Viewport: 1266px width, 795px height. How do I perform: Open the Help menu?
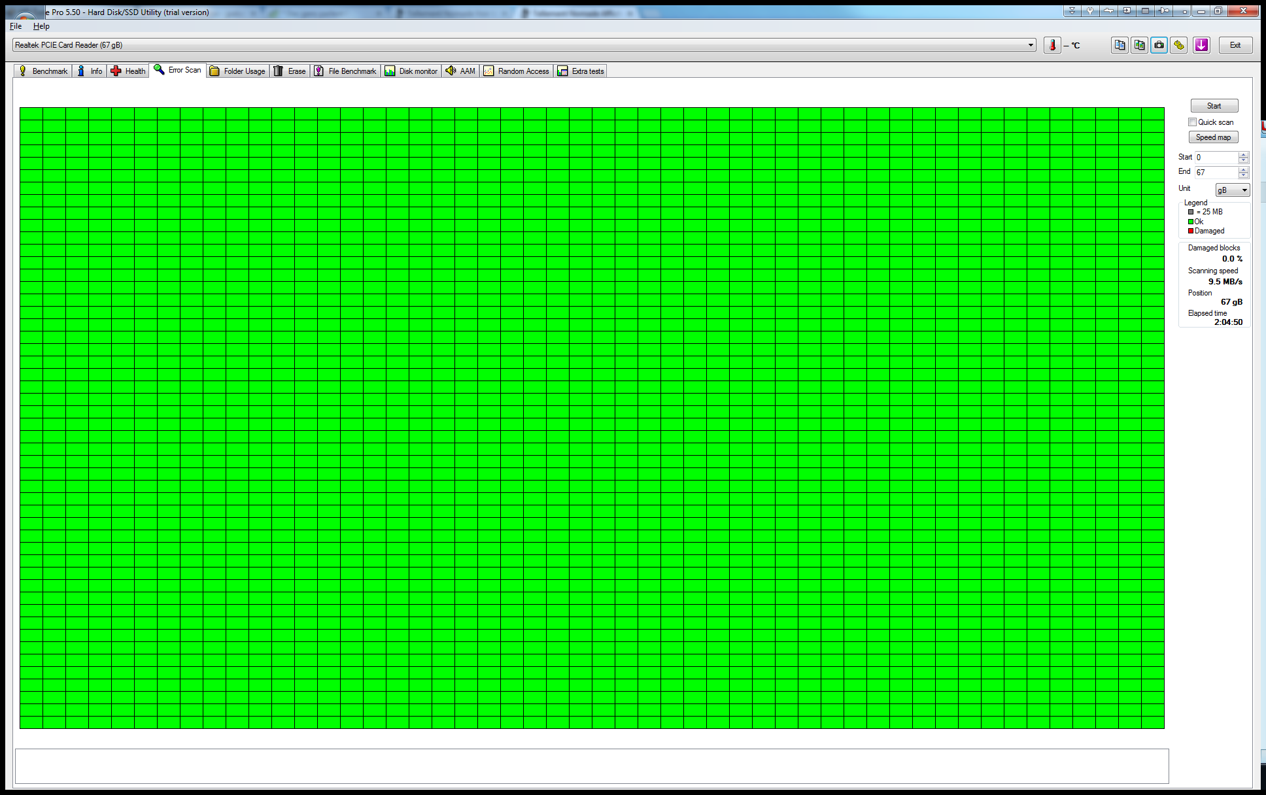(41, 26)
